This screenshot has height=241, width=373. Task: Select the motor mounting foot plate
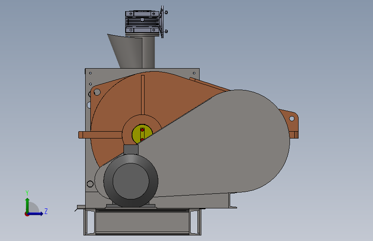[131, 206]
